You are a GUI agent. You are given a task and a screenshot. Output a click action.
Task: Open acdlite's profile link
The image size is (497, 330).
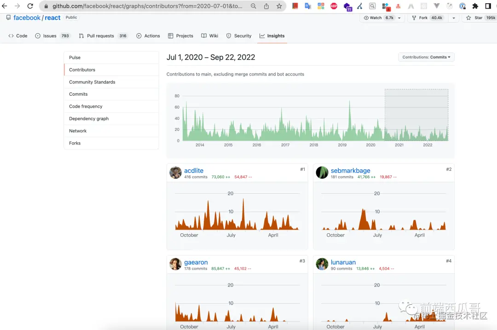pos(194,171)
